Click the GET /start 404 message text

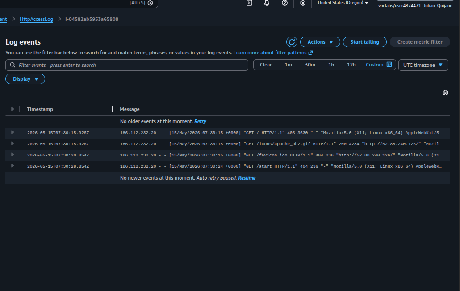pyautogui.click(x=281, y=166)
